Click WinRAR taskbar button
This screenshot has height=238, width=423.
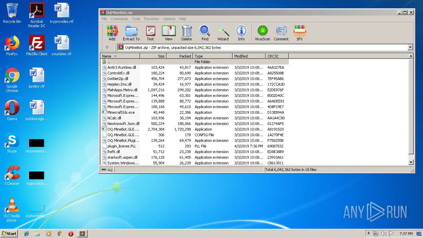tap(82, 233)
